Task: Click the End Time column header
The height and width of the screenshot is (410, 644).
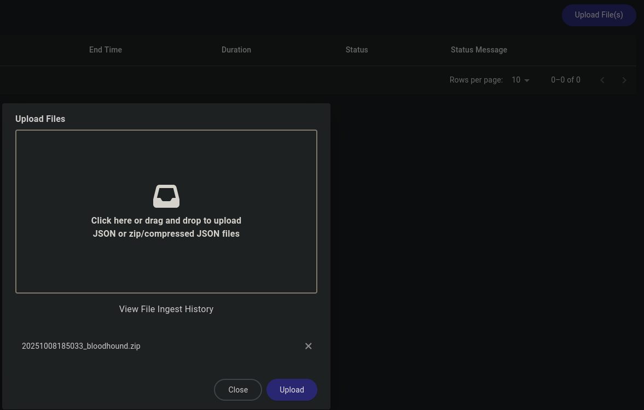Action: click(x=106, y=50)
